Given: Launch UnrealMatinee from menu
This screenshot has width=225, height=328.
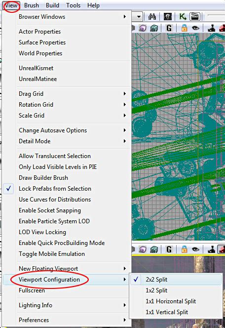Looking at the screenshot, I should (x=67, y=79).
